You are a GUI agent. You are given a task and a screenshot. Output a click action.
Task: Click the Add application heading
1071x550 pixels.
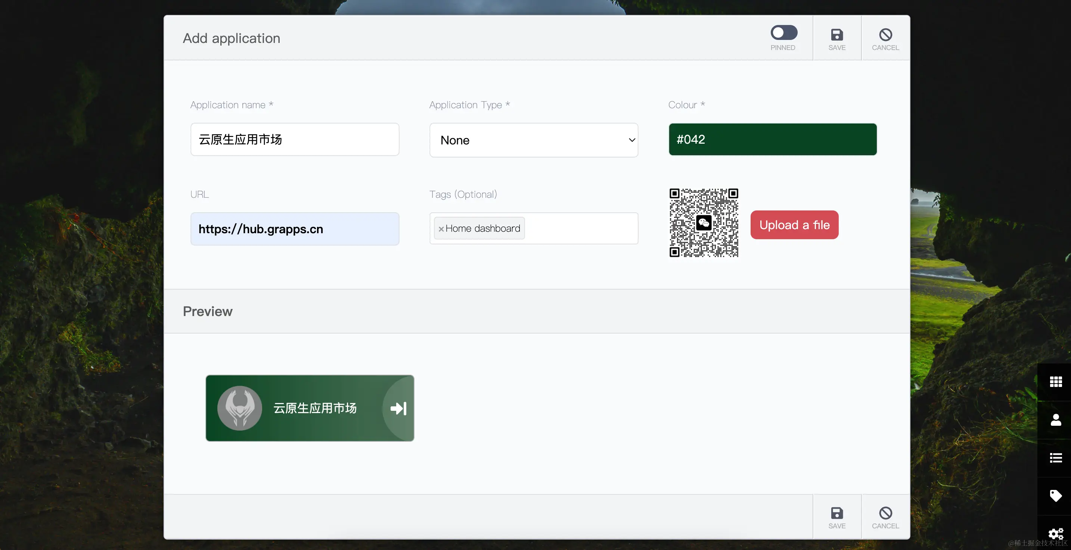coord(232,38)
